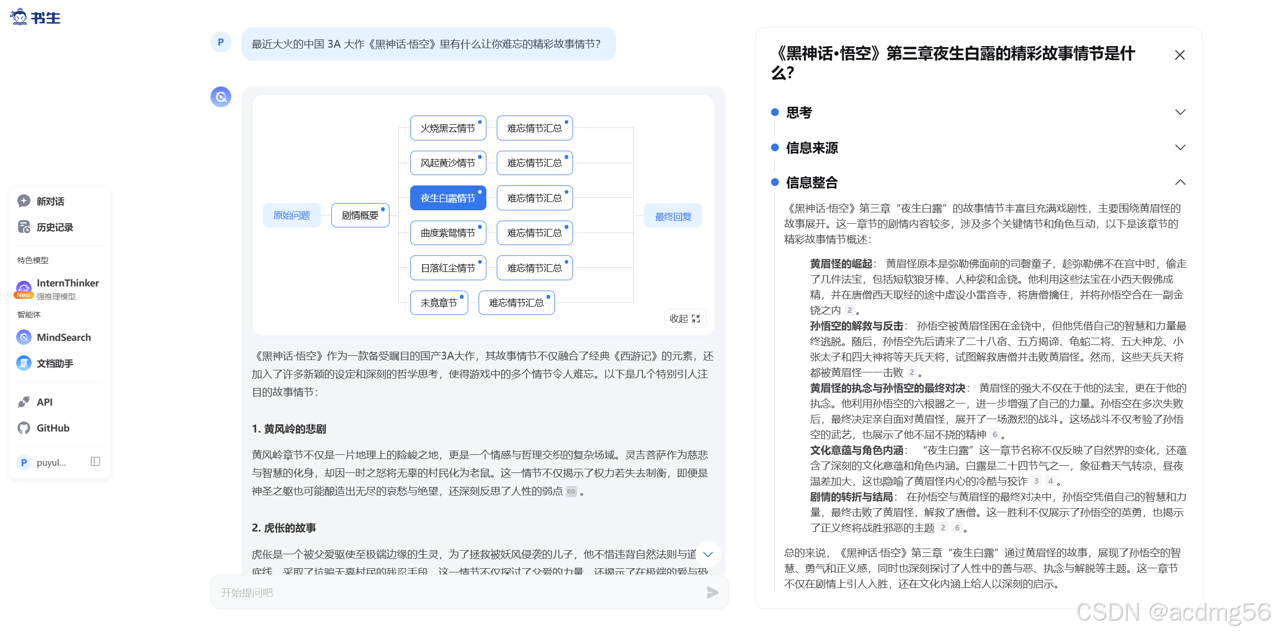Expand the 信息来源 section
The height and width of the screenshot is (633, 1273).
coord(1180,148)
